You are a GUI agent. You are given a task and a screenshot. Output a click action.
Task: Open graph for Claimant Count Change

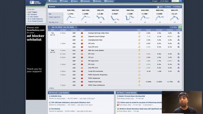click(179, 36)
